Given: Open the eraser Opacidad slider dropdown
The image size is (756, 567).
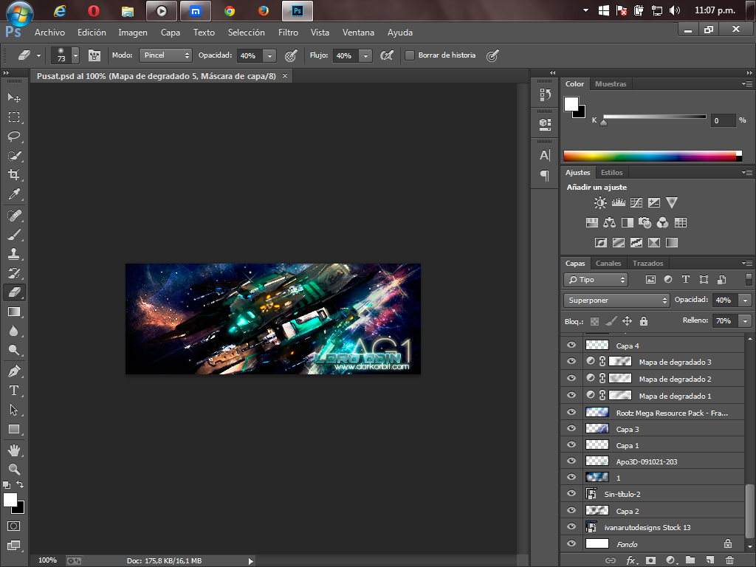Looking at the screenshot, I should pos(270,56).
